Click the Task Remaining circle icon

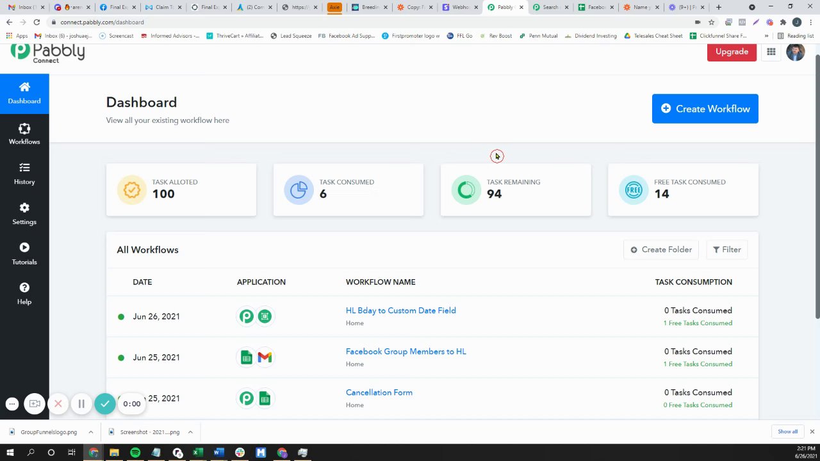466,190
